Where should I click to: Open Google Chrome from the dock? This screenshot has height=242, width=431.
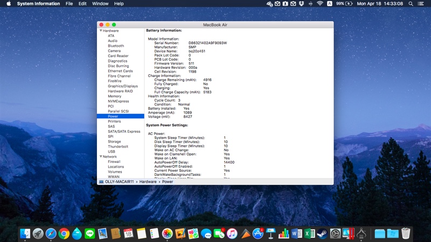(x=64, y=234)
